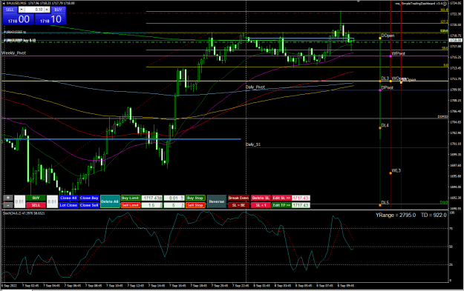Click the one-click SELL button at top
464x291 pixels.
tap(10, 10)
